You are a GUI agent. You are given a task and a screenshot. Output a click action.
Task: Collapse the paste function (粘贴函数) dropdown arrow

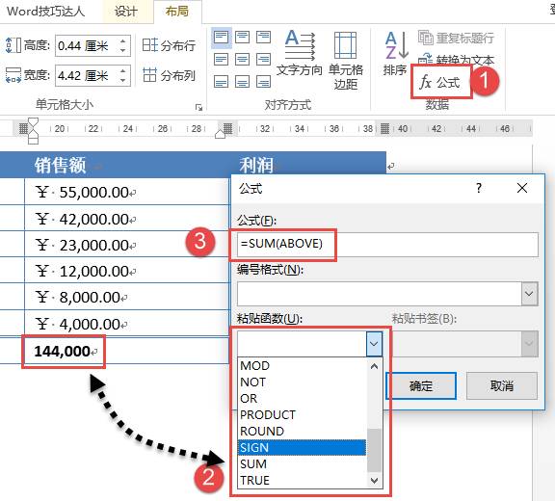(x=374, y=344)
